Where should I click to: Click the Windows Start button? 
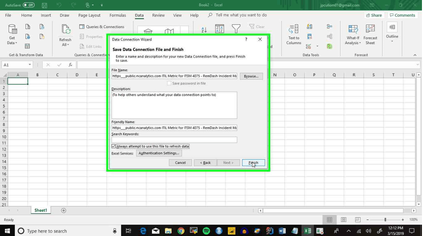point(7,231)
